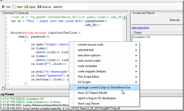Expand the This Script Editor submenu
Viewport: 184px width, 111px height.
pos(104,77)
